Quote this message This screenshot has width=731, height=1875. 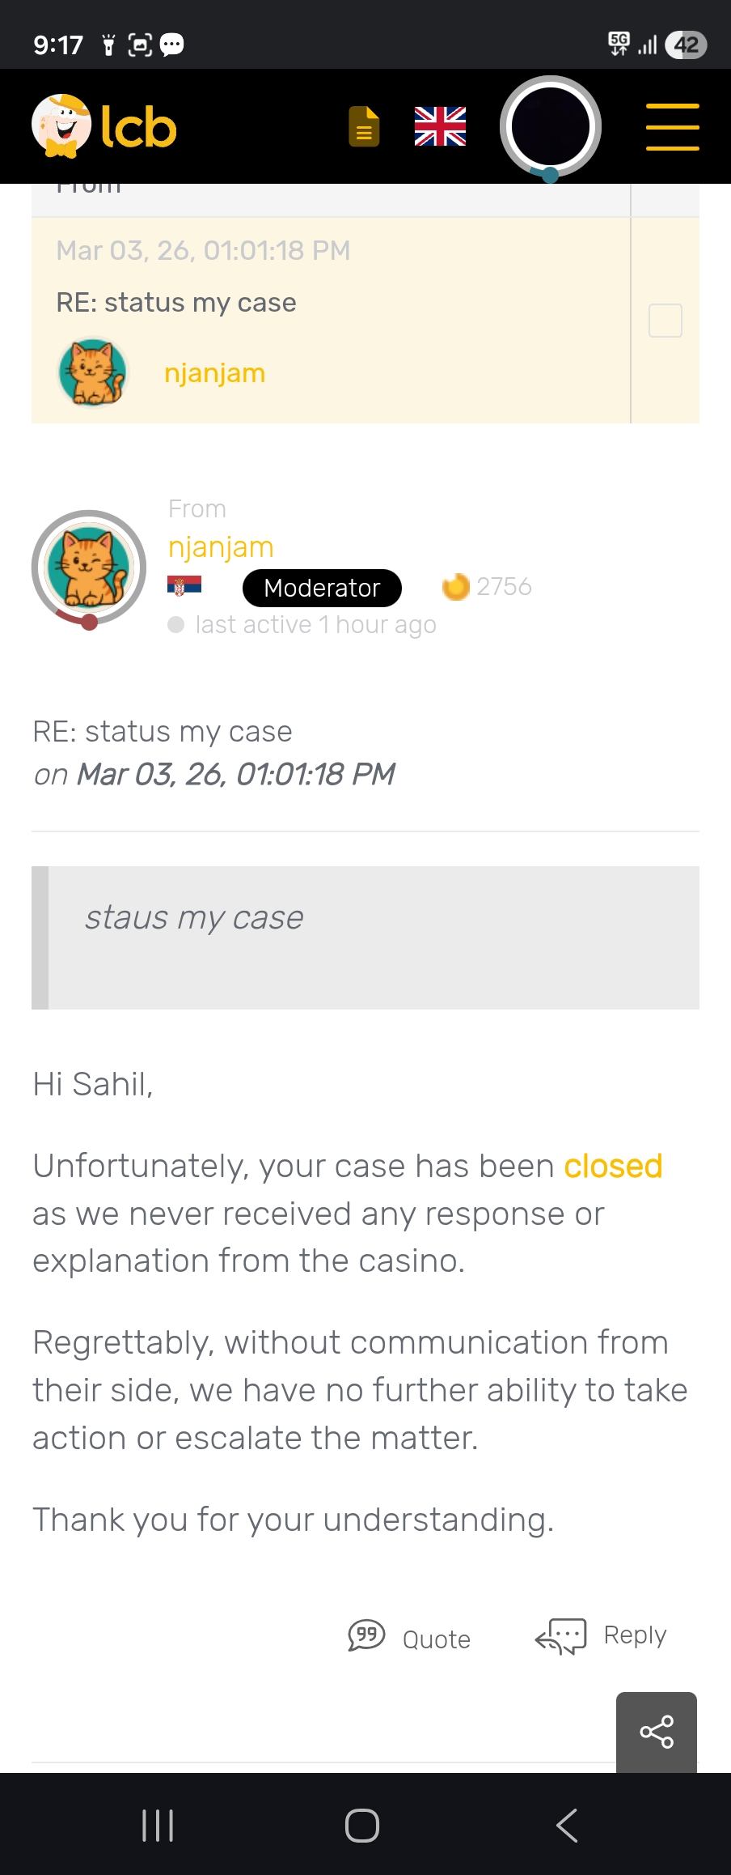coord(410,1635)
